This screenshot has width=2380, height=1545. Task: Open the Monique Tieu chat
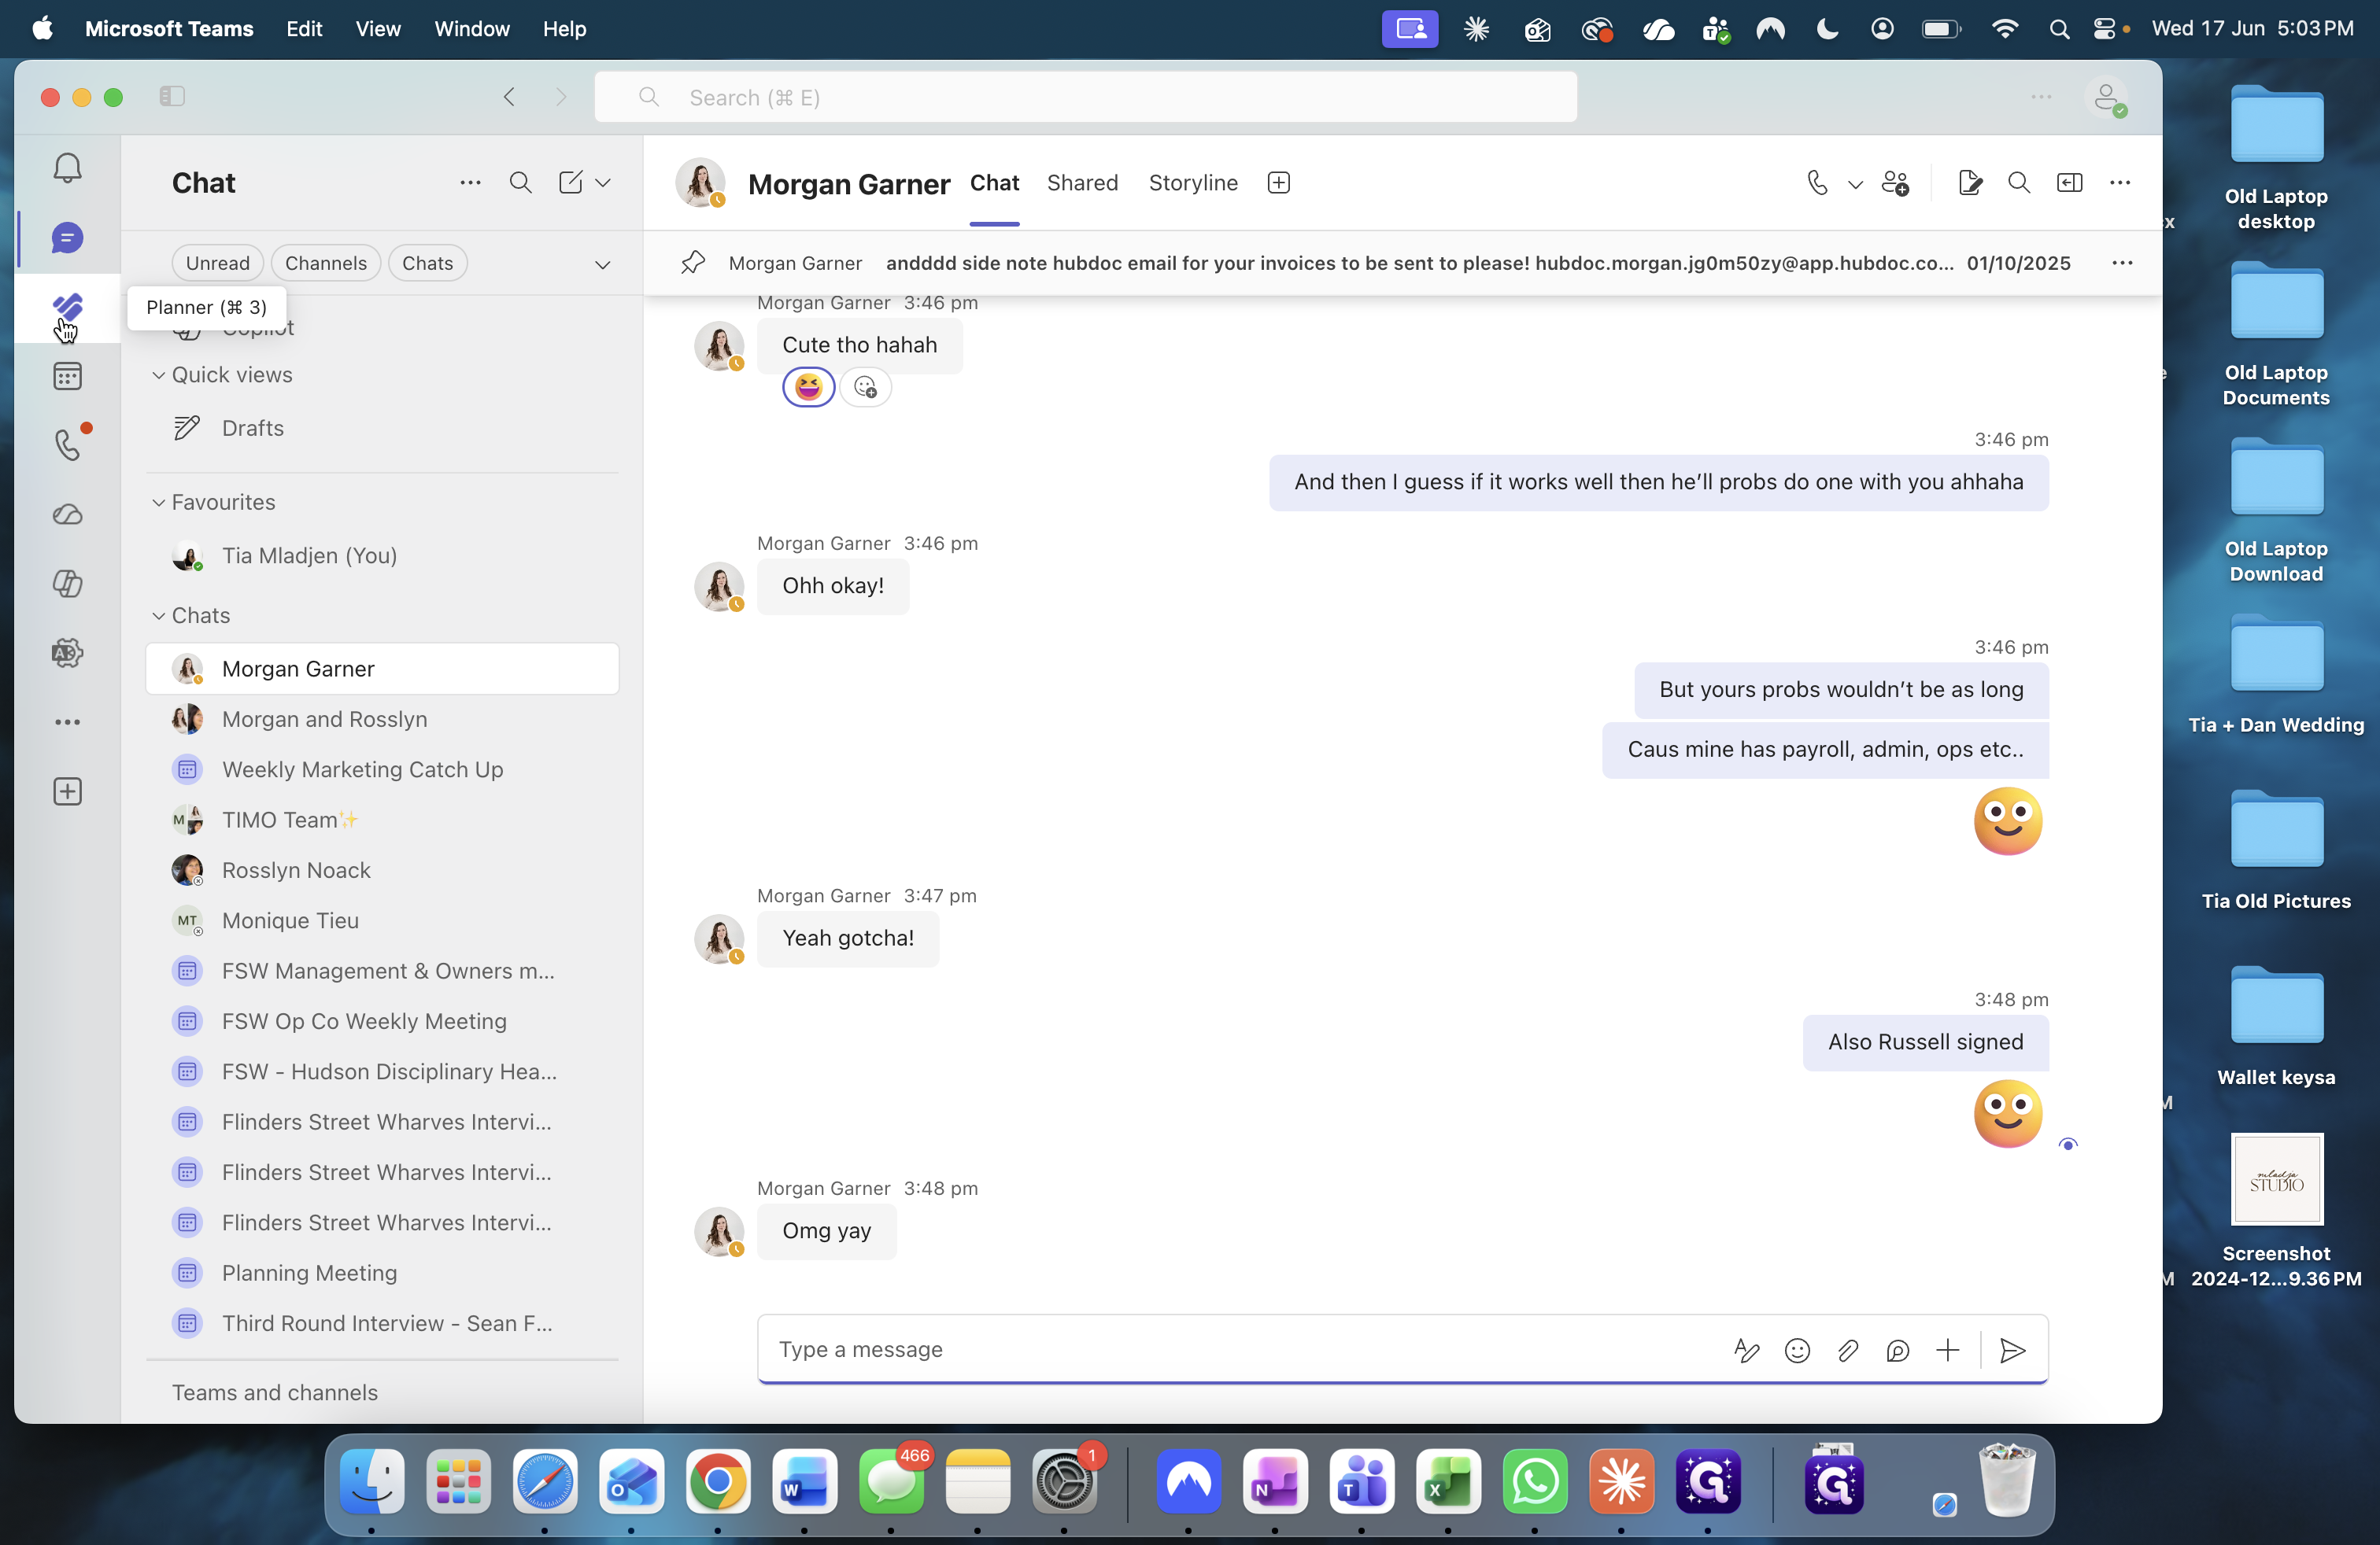click(x=382, y=920)
